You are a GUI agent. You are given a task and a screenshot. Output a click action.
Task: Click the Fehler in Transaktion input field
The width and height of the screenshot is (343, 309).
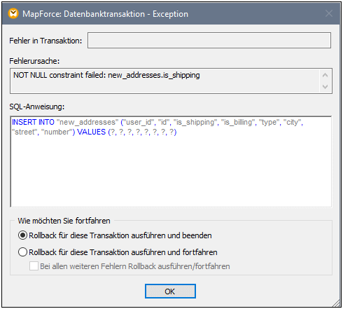[x=209, y=41]
